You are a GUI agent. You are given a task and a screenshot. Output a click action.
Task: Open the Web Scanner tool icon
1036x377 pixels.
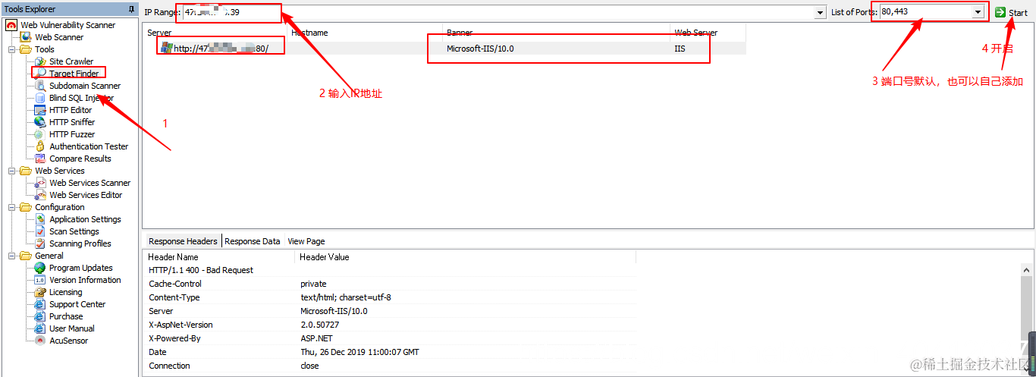26,37
